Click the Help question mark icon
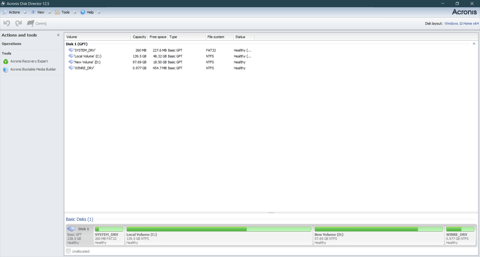Screen dimensions: 480x257 tap(83, 12)
